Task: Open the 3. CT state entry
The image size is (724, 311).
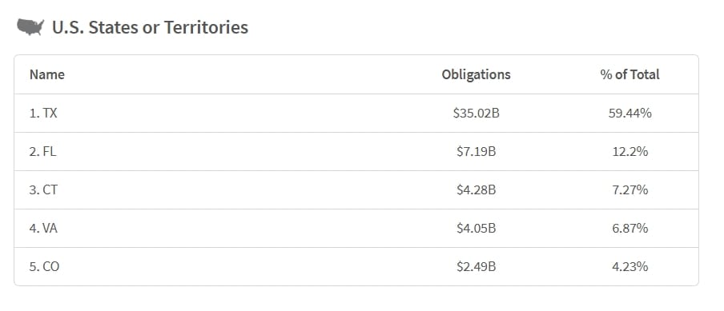Action: point(43,189)
